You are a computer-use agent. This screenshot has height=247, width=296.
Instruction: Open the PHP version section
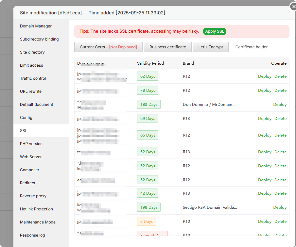tap(31, 144)
